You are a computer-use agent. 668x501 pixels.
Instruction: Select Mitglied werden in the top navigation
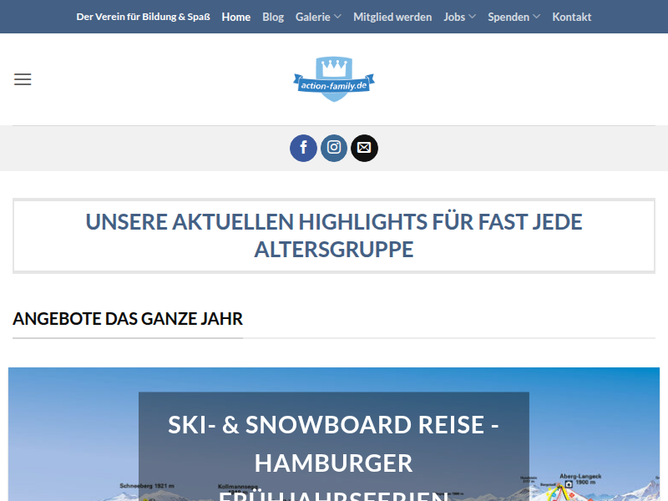[392, 17]
